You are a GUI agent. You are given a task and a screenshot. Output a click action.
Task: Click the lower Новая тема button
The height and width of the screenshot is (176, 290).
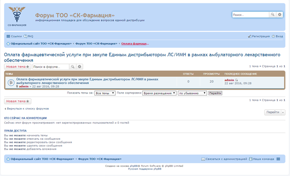(x=18, y=101)
